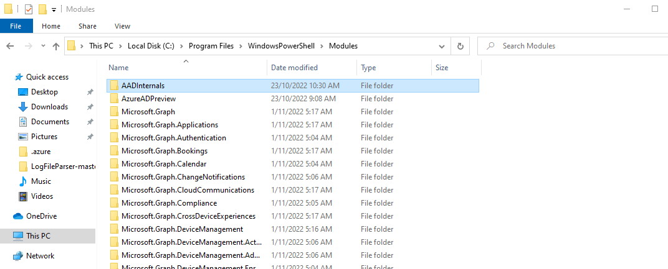Expand the chevron after WindowsPowerShell breadcrumb
This screenshot has height=269, width=668.
tap(322, 46)
